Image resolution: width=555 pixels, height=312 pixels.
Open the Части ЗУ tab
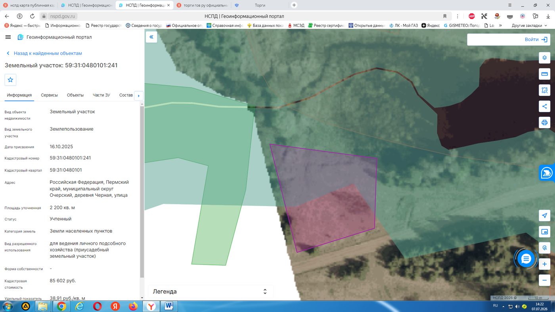click(101, 95)
